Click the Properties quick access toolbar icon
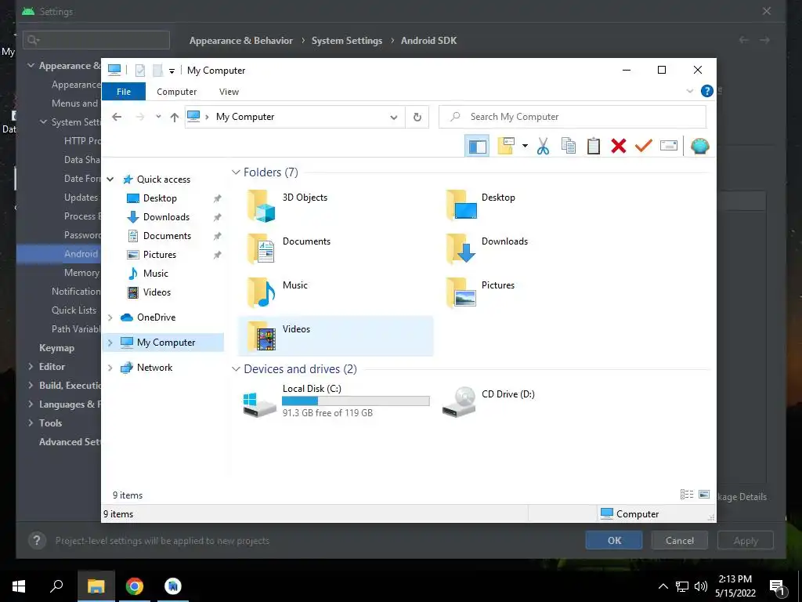The height and width of the screenshot is (602, 802). click(x=140, y=70)
